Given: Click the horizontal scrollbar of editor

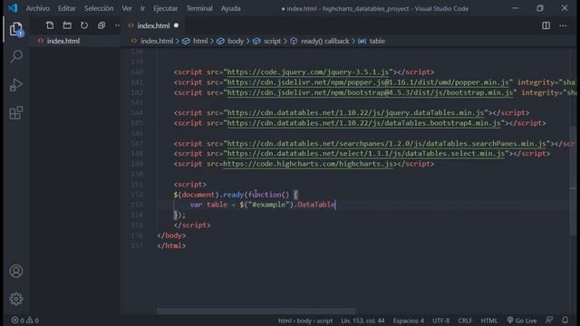Looking at the screenshot, I should [256, 312].
